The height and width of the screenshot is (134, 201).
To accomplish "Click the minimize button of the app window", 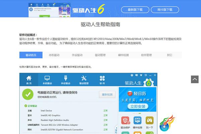I will tap(150, 75).
